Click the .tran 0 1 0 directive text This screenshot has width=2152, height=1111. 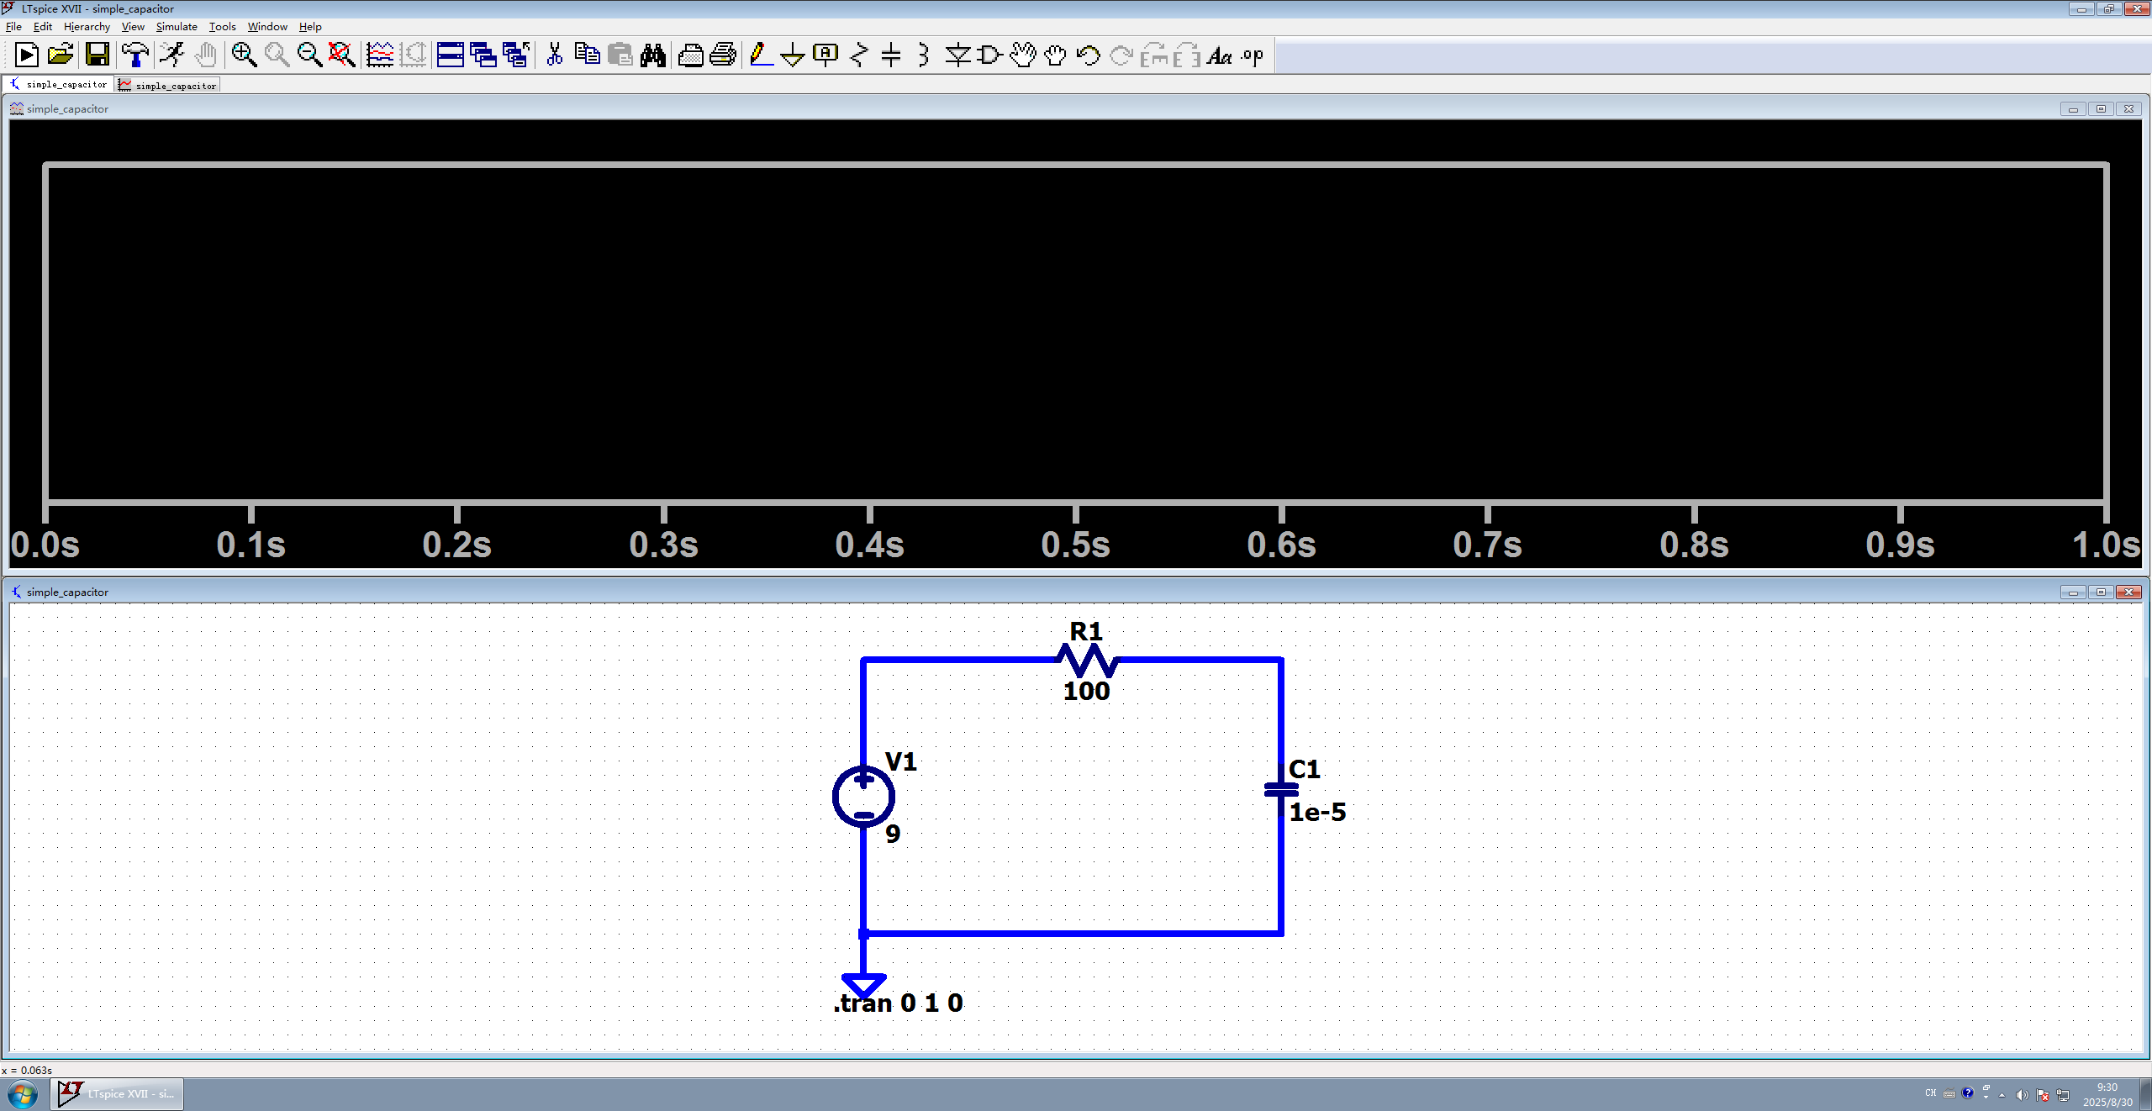pos(898,1003)
